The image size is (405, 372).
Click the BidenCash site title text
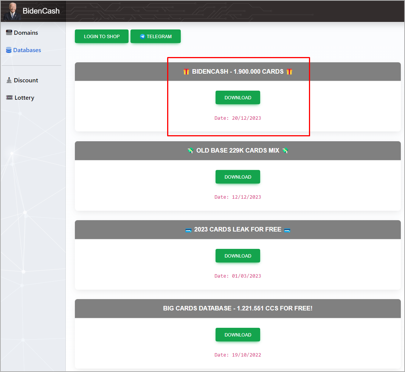(41, 11)
